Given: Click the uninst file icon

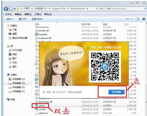Looking at the screenshot, I should pyautogui.click(x=36, y=105).
